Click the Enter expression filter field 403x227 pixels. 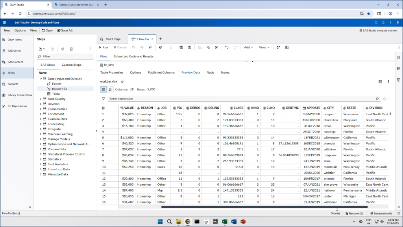pyautogui.click(x=242, y=99)
